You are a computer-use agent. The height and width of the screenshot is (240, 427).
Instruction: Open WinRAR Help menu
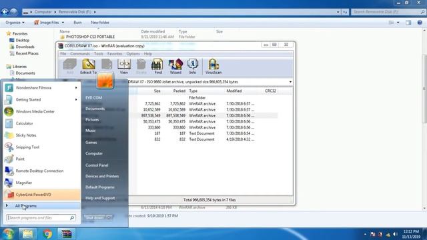tap(148, 54)
